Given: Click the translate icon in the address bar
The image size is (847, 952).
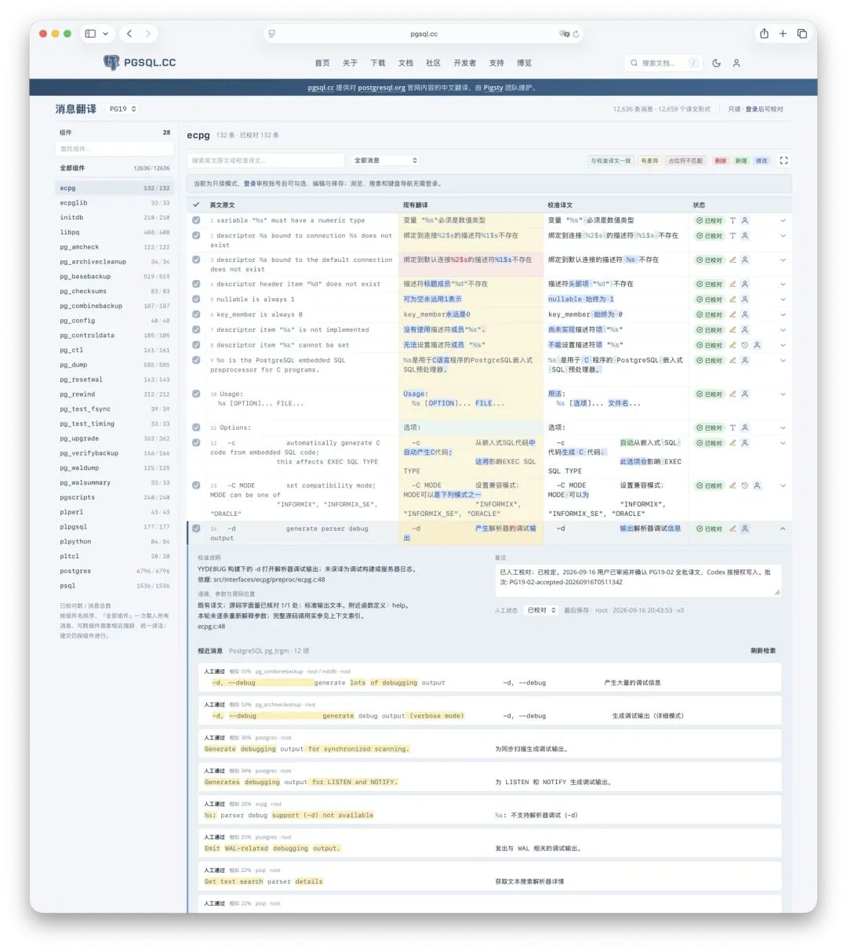Looking at the screenshot, I should point(564,34).
